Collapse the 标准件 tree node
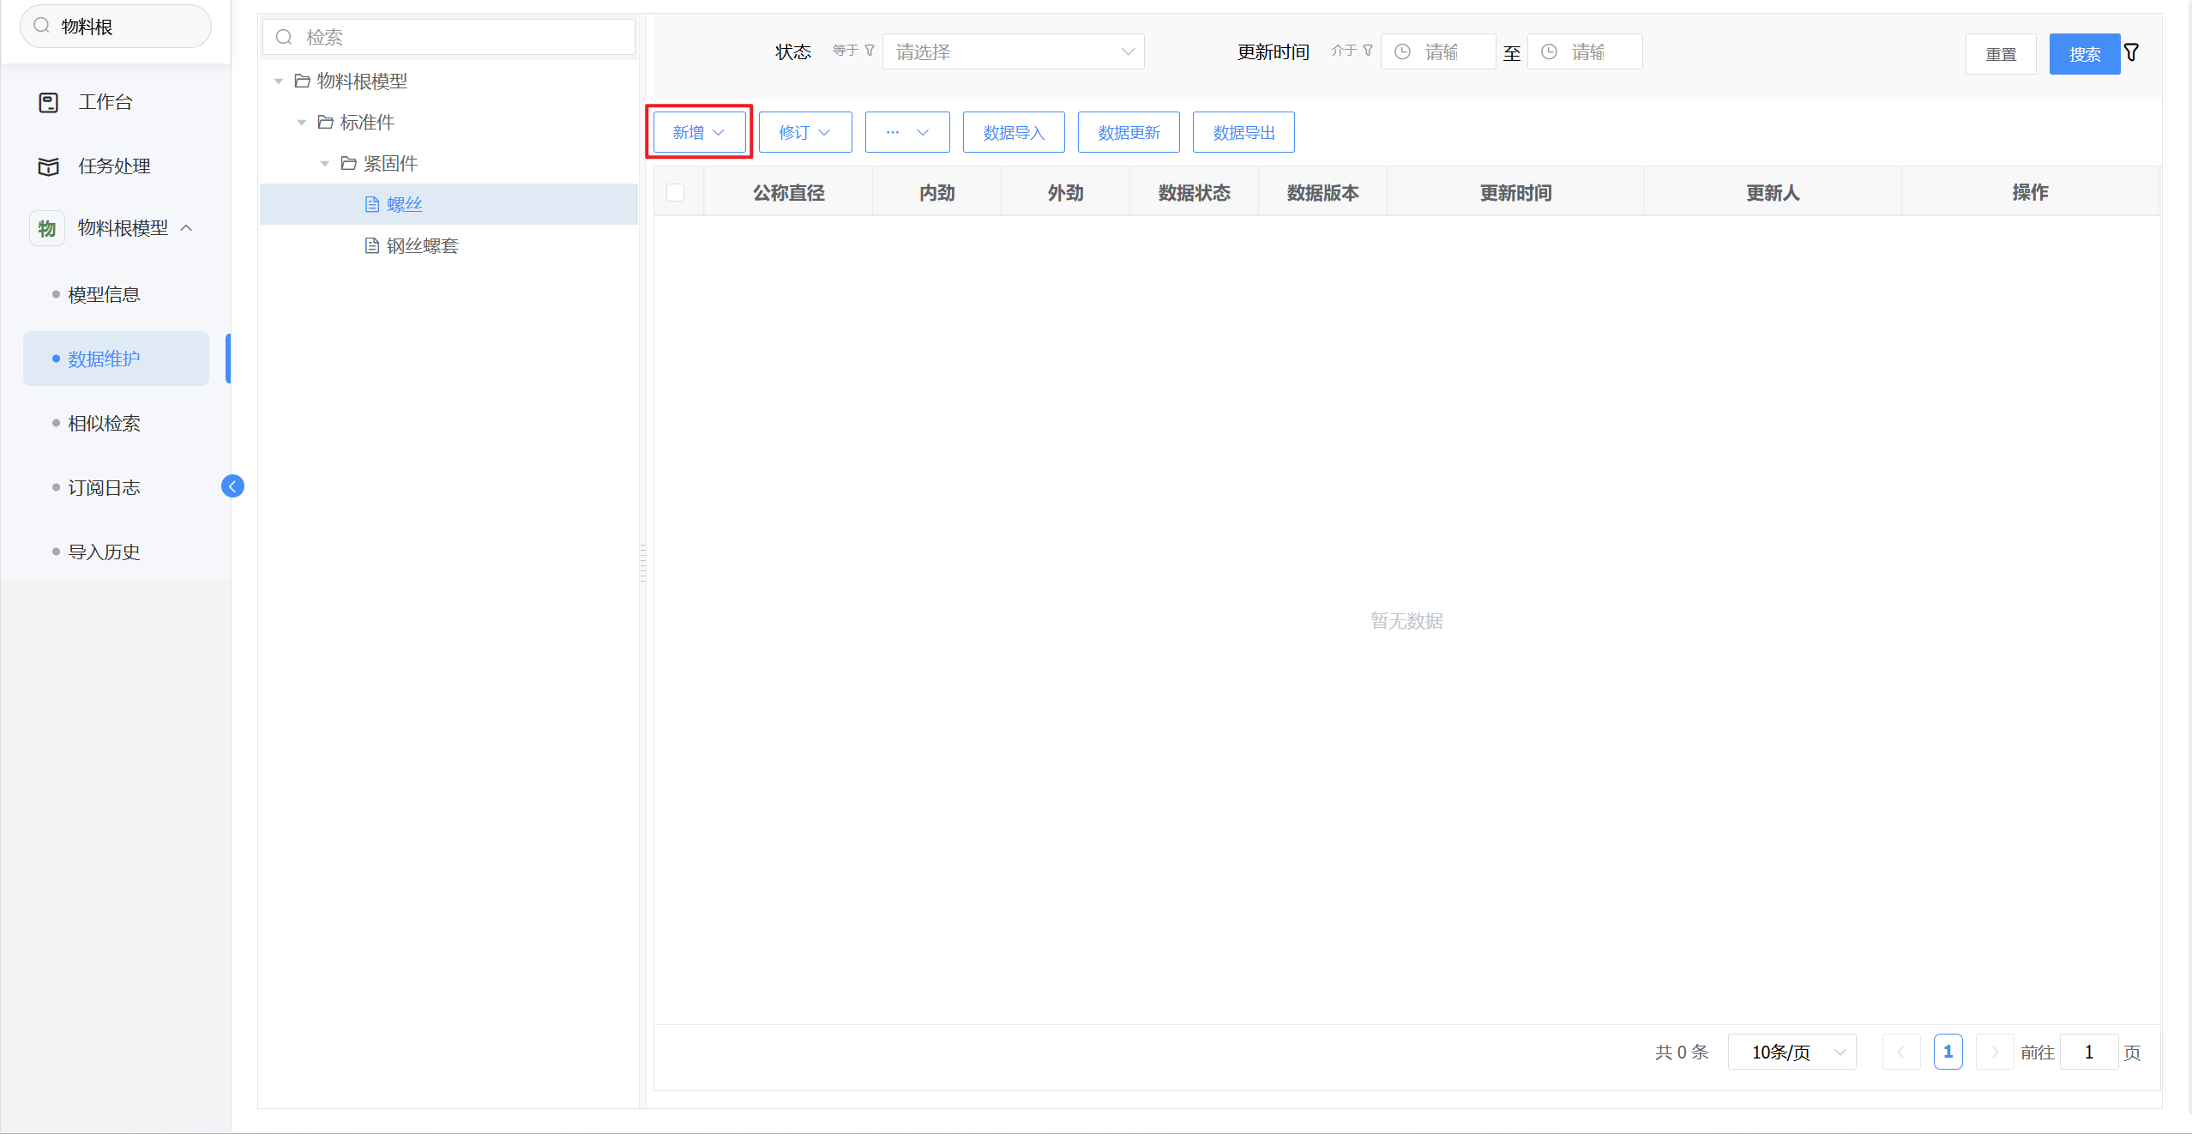 [302, 122]
